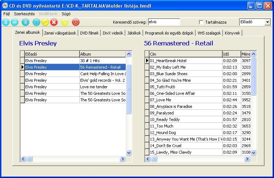The width and height of the screenshot is (274, 178).
Task: Select the track 10_Ready Teddy
Action: click(186, 120)
